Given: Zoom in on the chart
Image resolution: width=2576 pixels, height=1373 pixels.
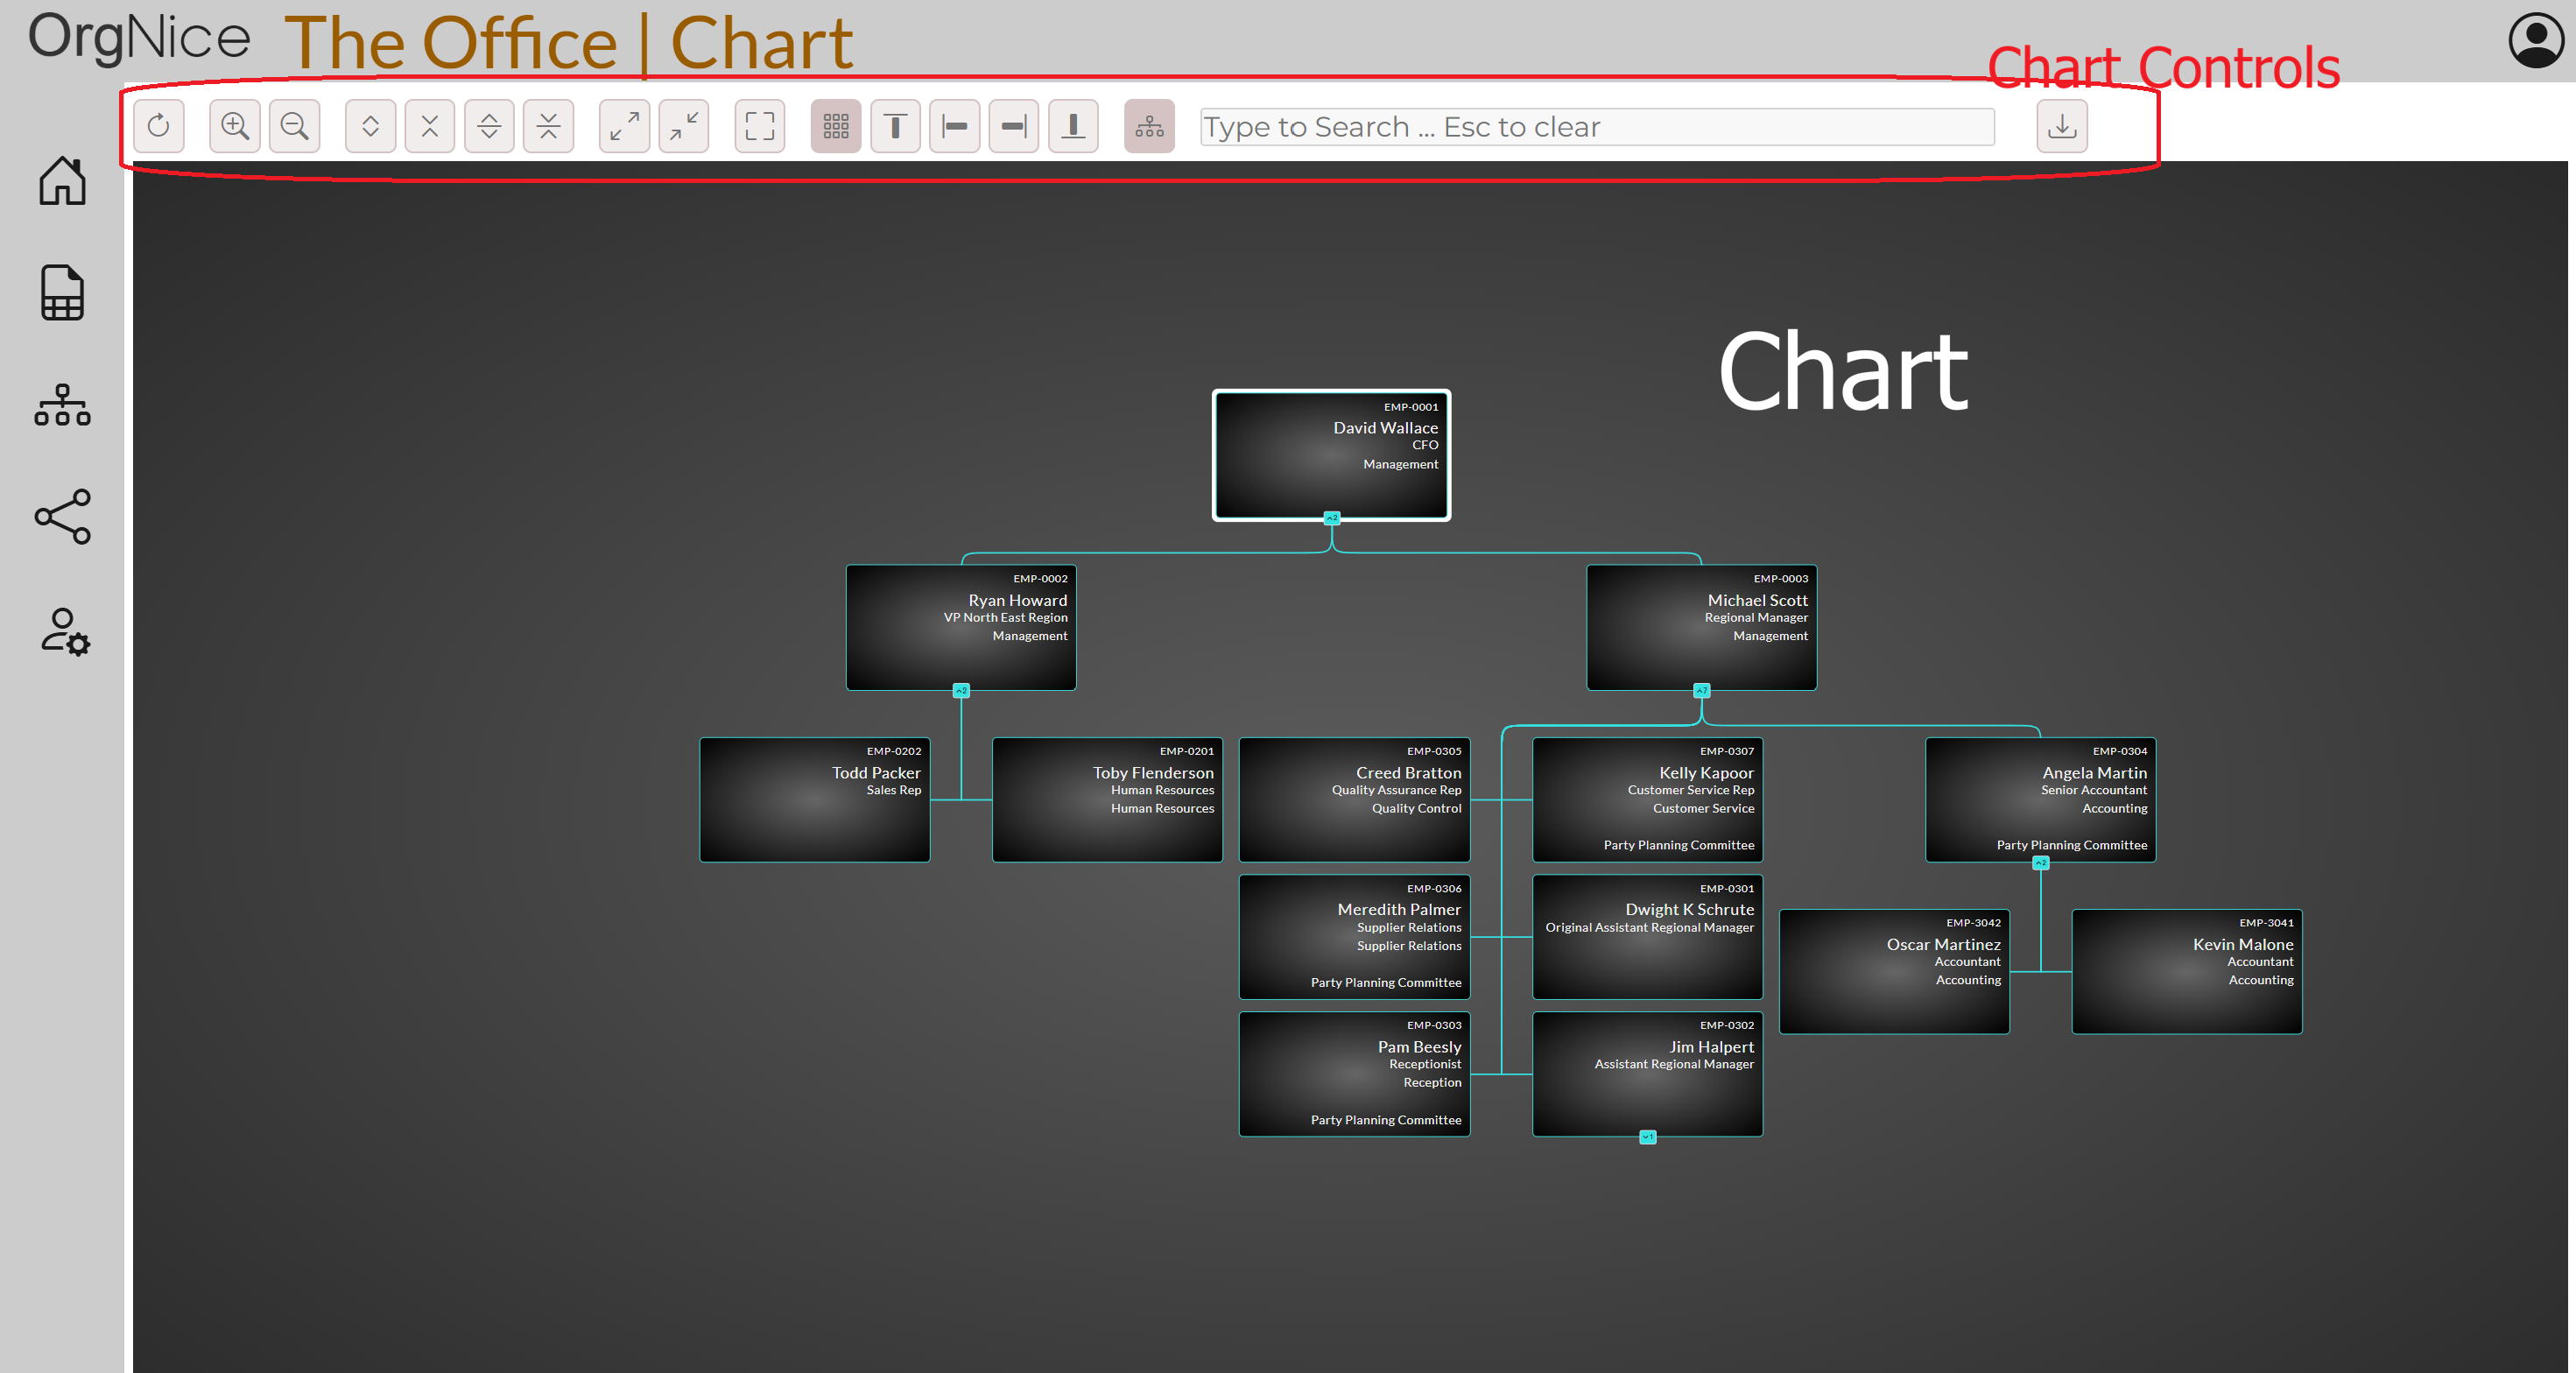Looking at the screenshot, I should click(234, 126).
